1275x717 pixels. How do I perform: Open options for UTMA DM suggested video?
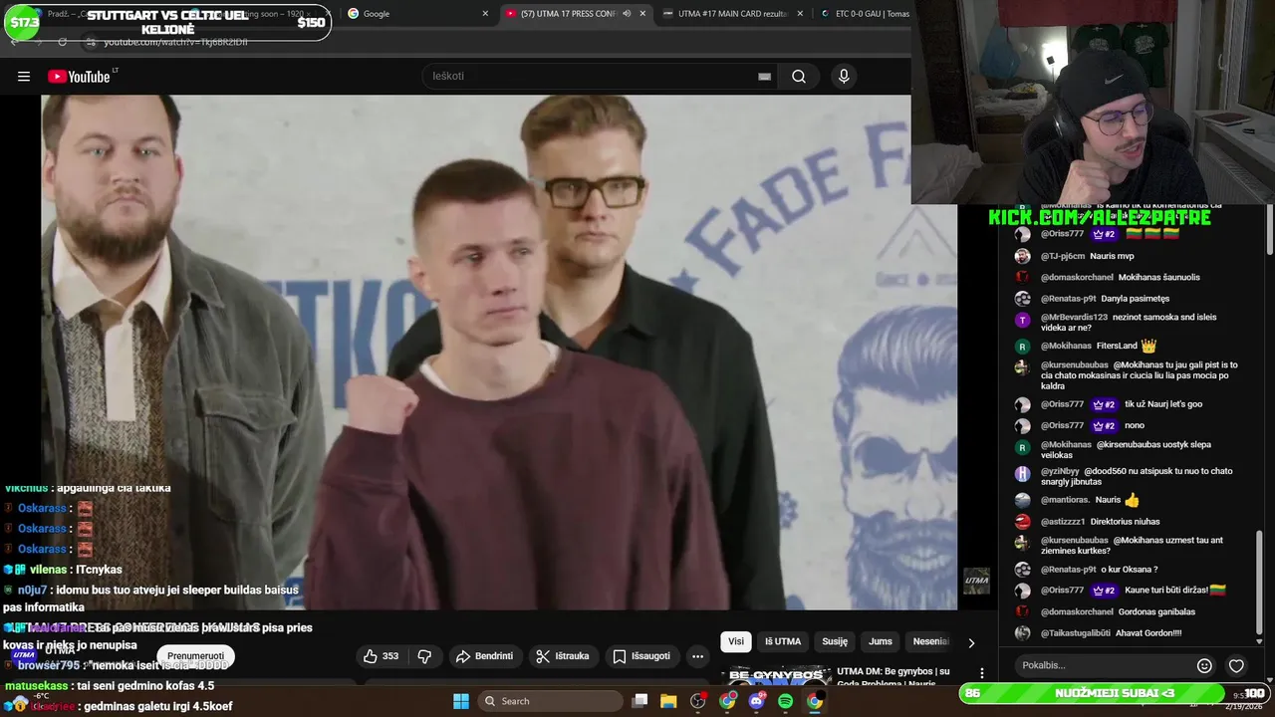(x=981, y=673)
